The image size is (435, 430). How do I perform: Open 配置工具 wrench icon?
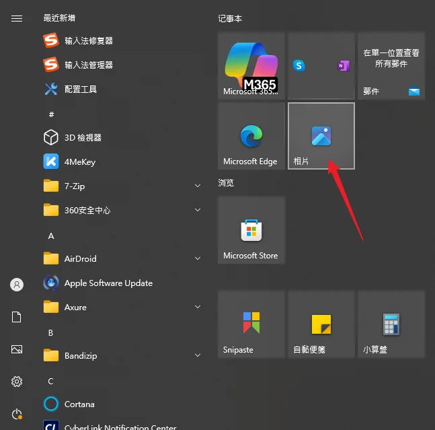51,89
